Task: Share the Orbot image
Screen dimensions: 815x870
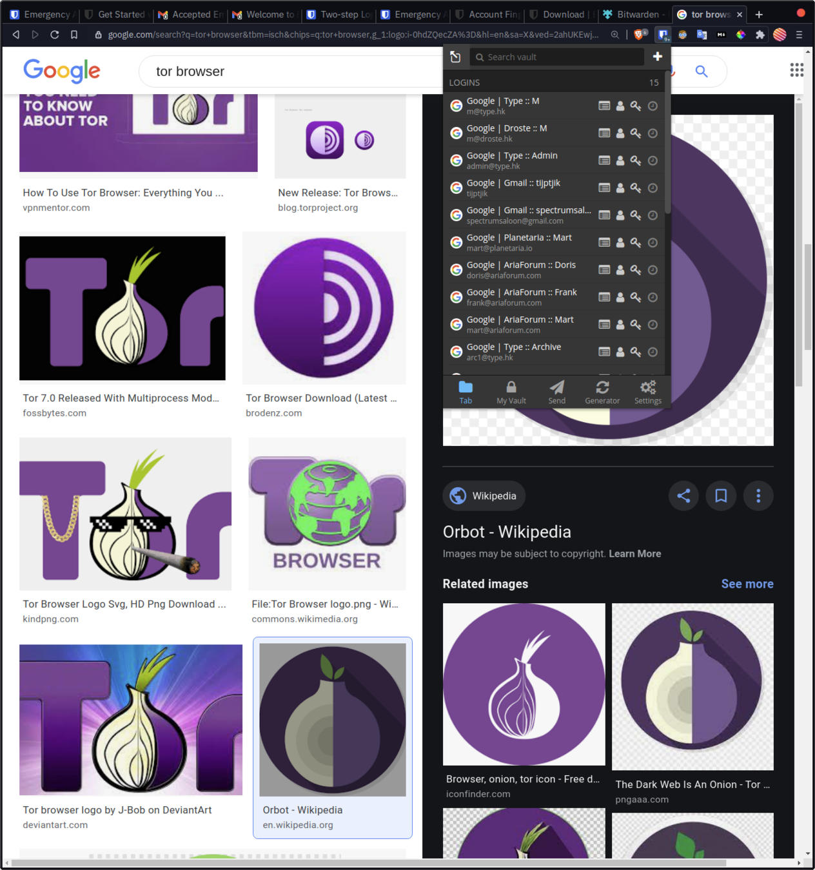Action: [683, 496]
